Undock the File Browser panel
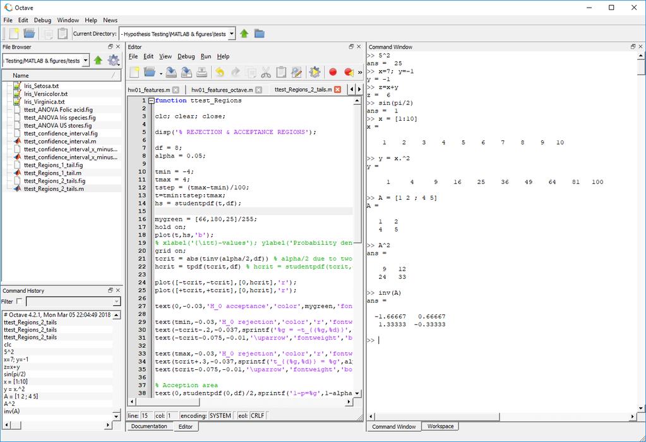The width and height of the screenshot is (646, 442). pyautogui.click(x=111, y=47)
